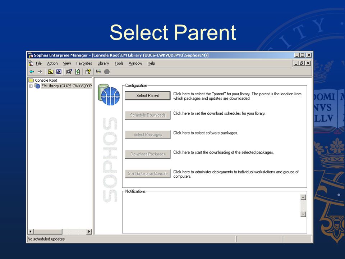345x259 pixels.
Task: Click the gray circle stop icon
Action: click(x=107, y=72)
